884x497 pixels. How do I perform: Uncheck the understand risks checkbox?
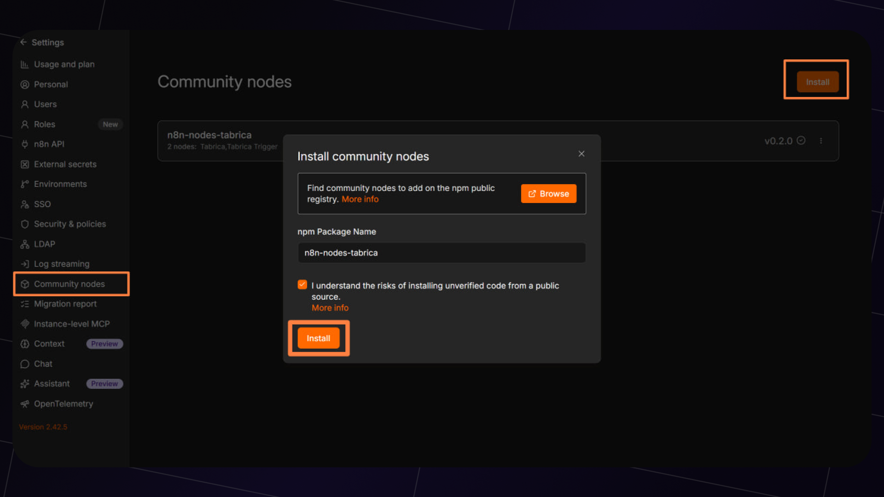click(x=302, y=285)
